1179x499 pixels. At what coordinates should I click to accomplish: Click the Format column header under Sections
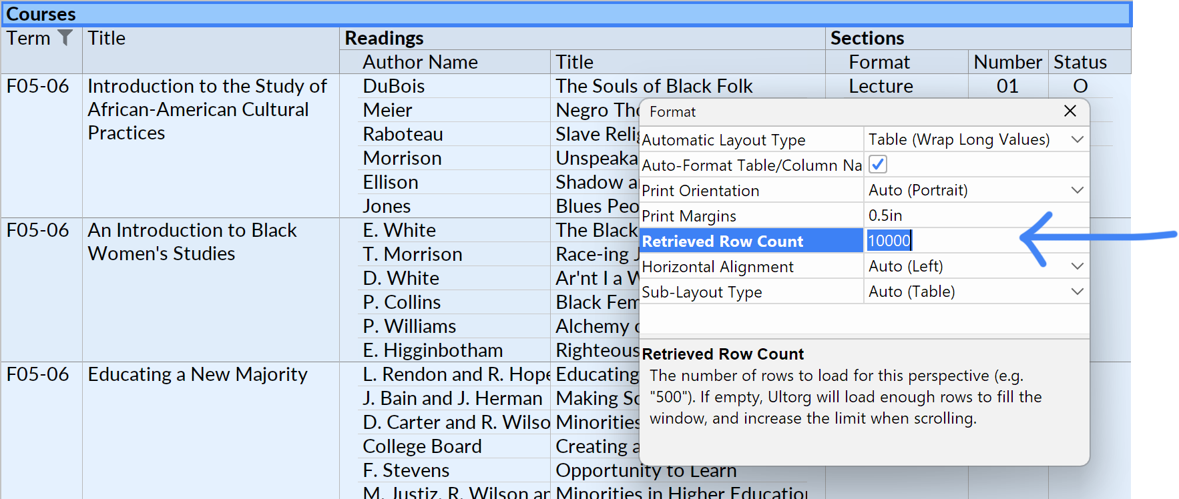pyautogui.click(x=897, y=62)
